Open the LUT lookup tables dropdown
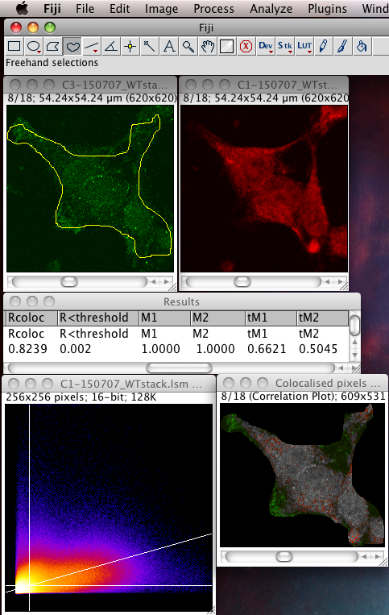Viewport: 389px width, 615px height. coord(304,46)
